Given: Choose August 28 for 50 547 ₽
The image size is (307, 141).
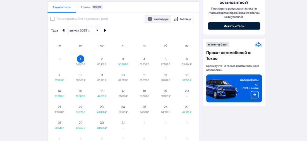Looking at the screenshot, I should click(x=59, y=125).
